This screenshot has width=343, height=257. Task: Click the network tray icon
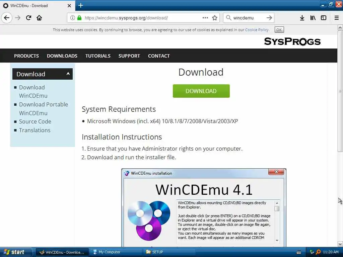pyautogui.click(x=312, y=252)
